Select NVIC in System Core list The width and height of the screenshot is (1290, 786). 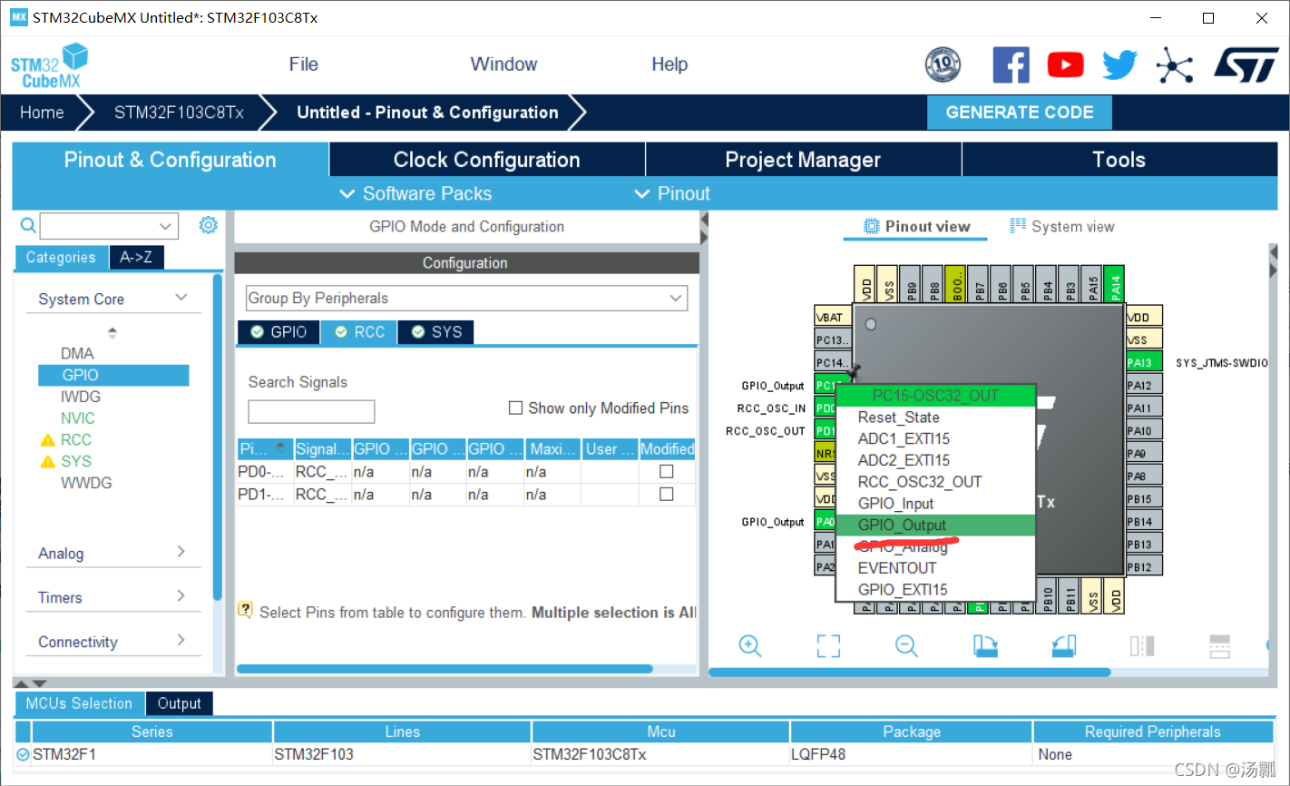click(x=78, y=418)
